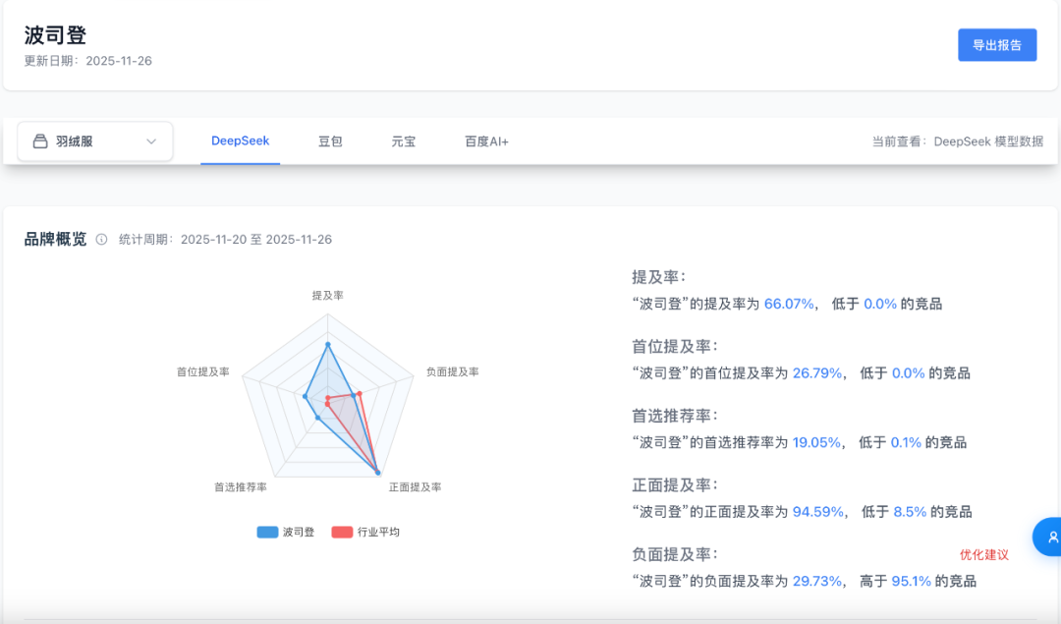
Task: Click the info icon next to 品牌概览
Action: click(101, 240)
